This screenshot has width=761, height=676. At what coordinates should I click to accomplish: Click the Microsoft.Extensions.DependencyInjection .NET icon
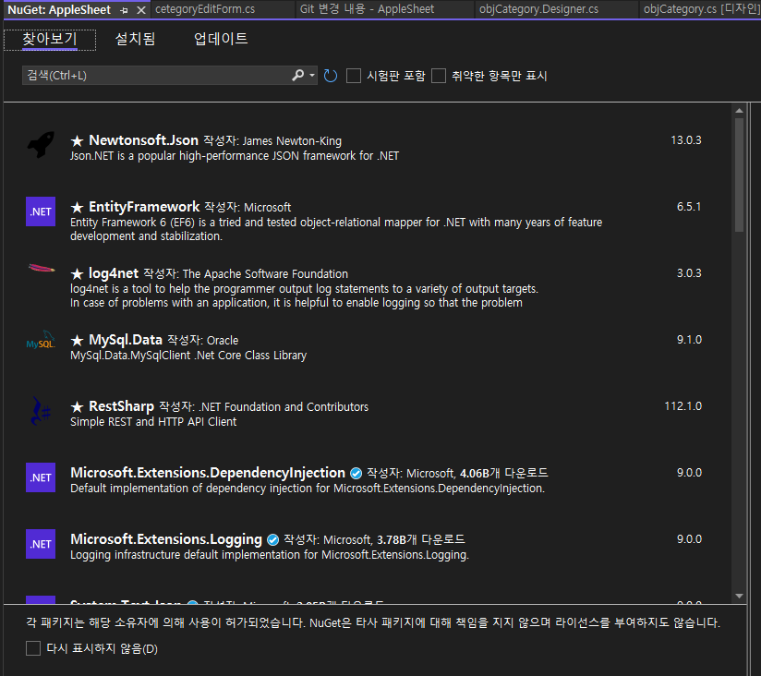41,477
